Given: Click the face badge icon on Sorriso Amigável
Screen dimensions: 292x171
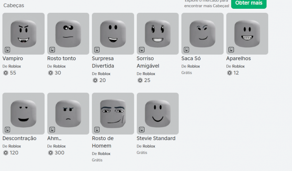Looking at the screenshot, I should 142,50.
